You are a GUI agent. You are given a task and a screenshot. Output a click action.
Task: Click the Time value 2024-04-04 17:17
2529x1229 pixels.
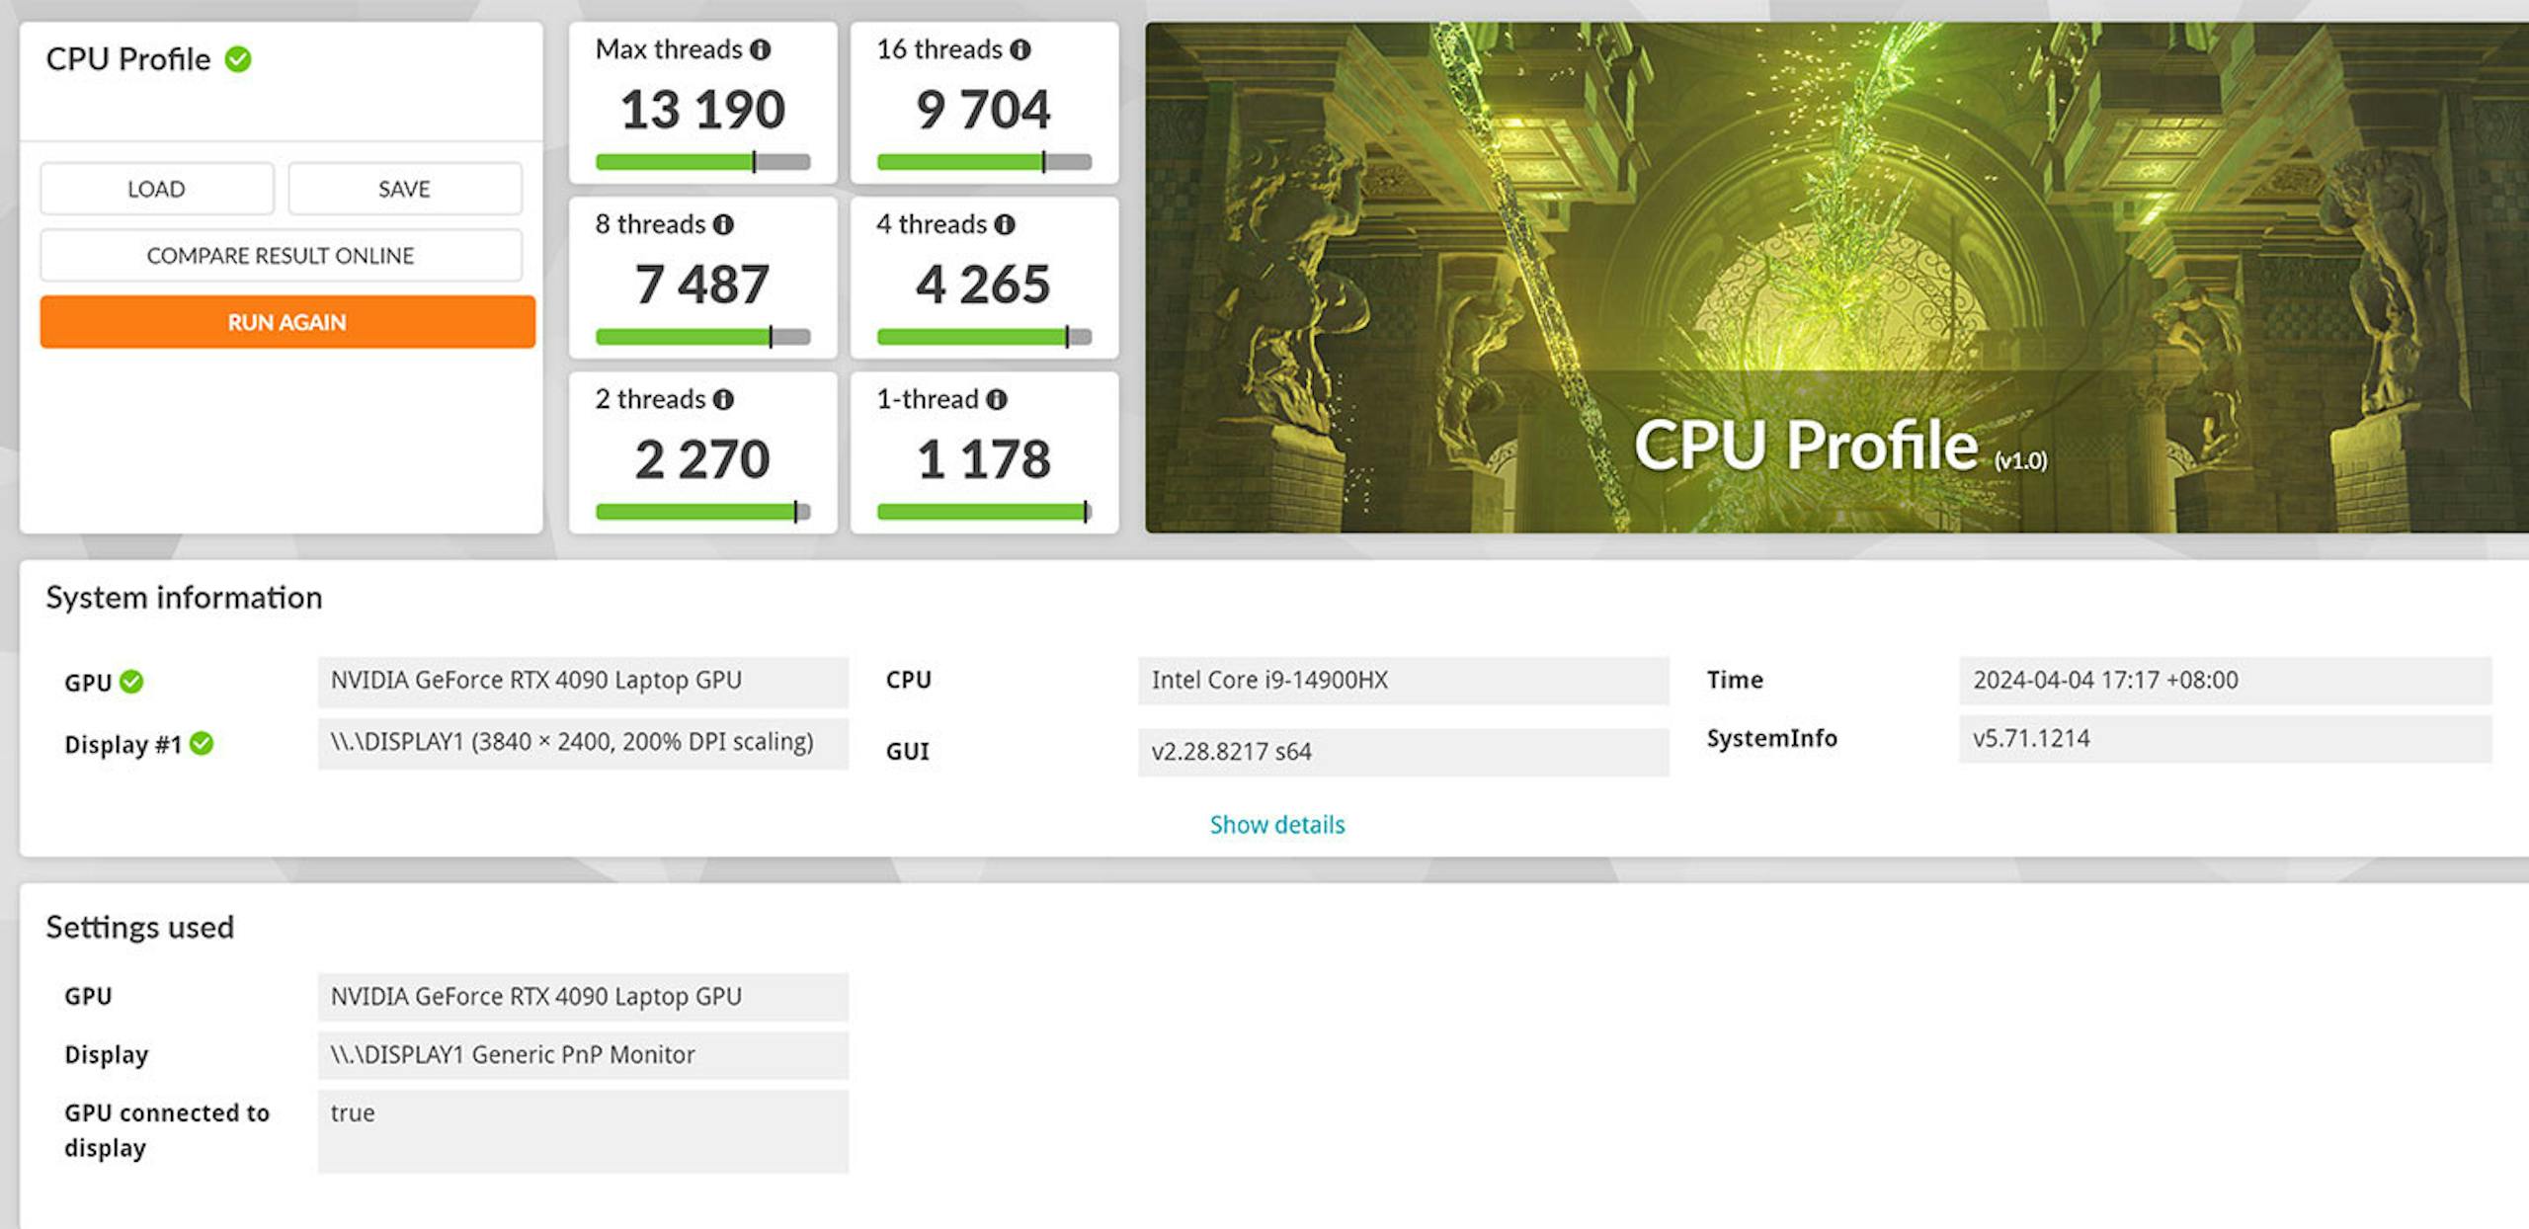2225,681
